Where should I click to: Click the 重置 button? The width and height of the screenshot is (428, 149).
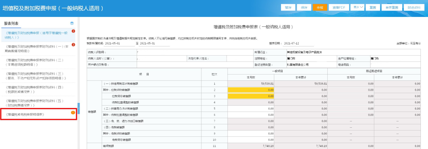pyautogui.click(x=373, y=7)
